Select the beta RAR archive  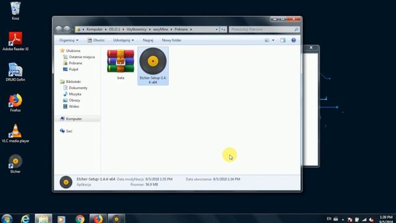tap(121, 64)
